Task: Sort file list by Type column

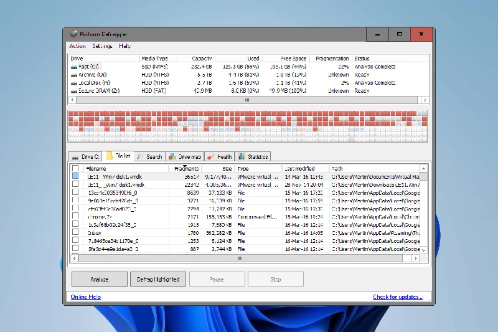Action: (x=258, y=169)
